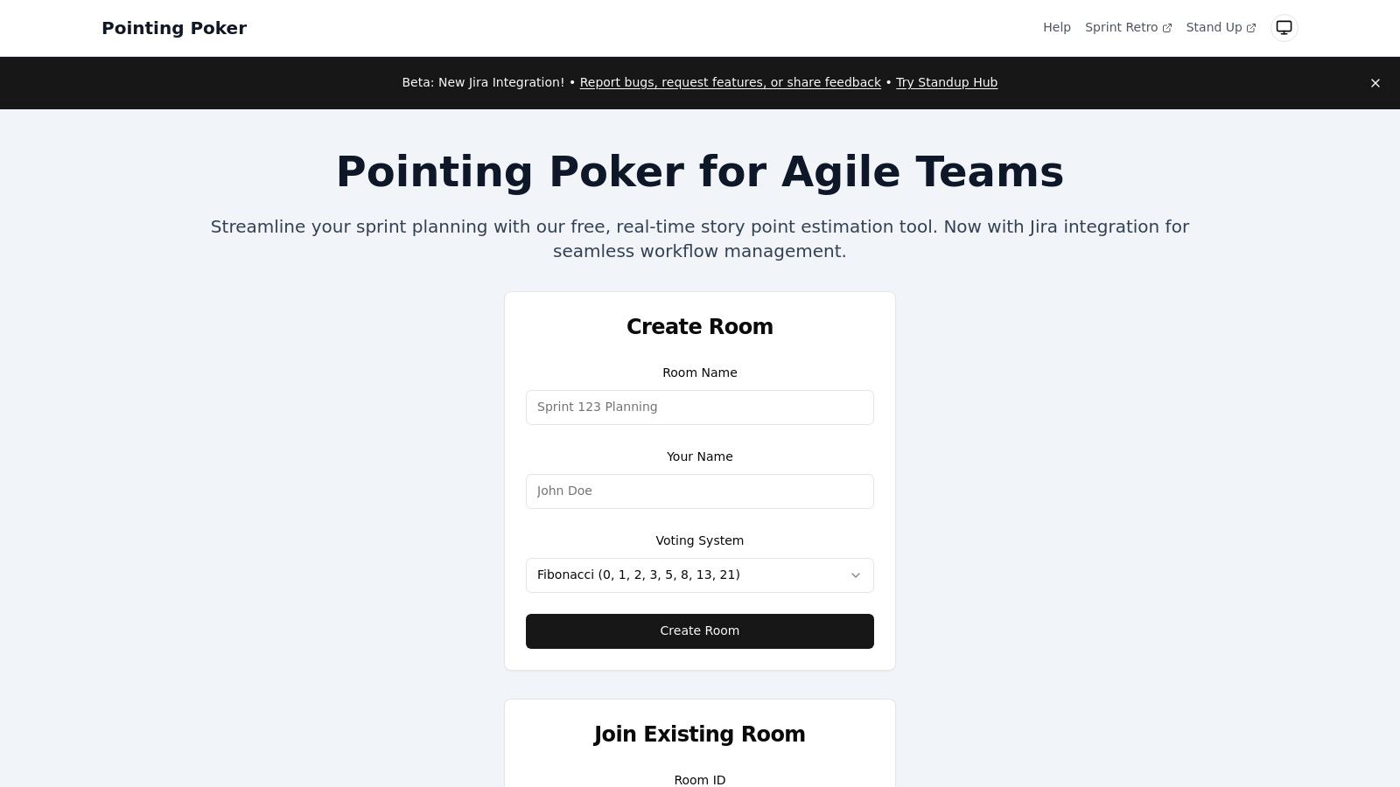The width and height of the screenshot is (1400, 787).
Task: Click the Room ID label
Action: (x=699, y=779)
